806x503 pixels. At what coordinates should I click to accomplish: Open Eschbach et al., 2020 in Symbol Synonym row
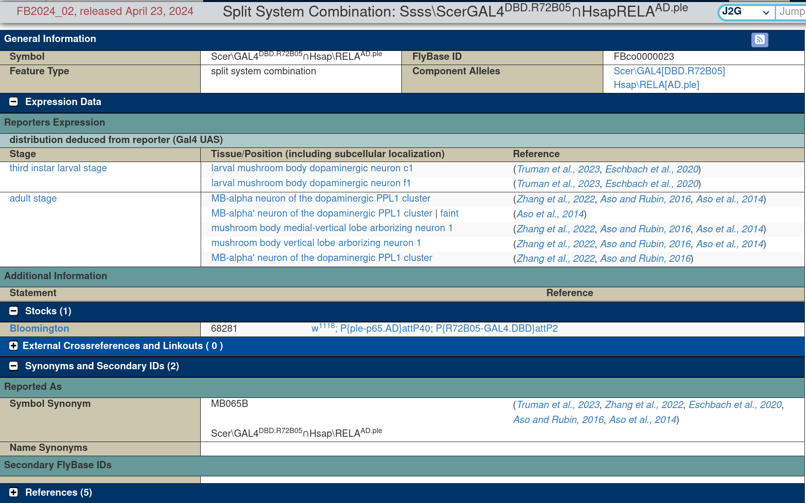(735, 405)
